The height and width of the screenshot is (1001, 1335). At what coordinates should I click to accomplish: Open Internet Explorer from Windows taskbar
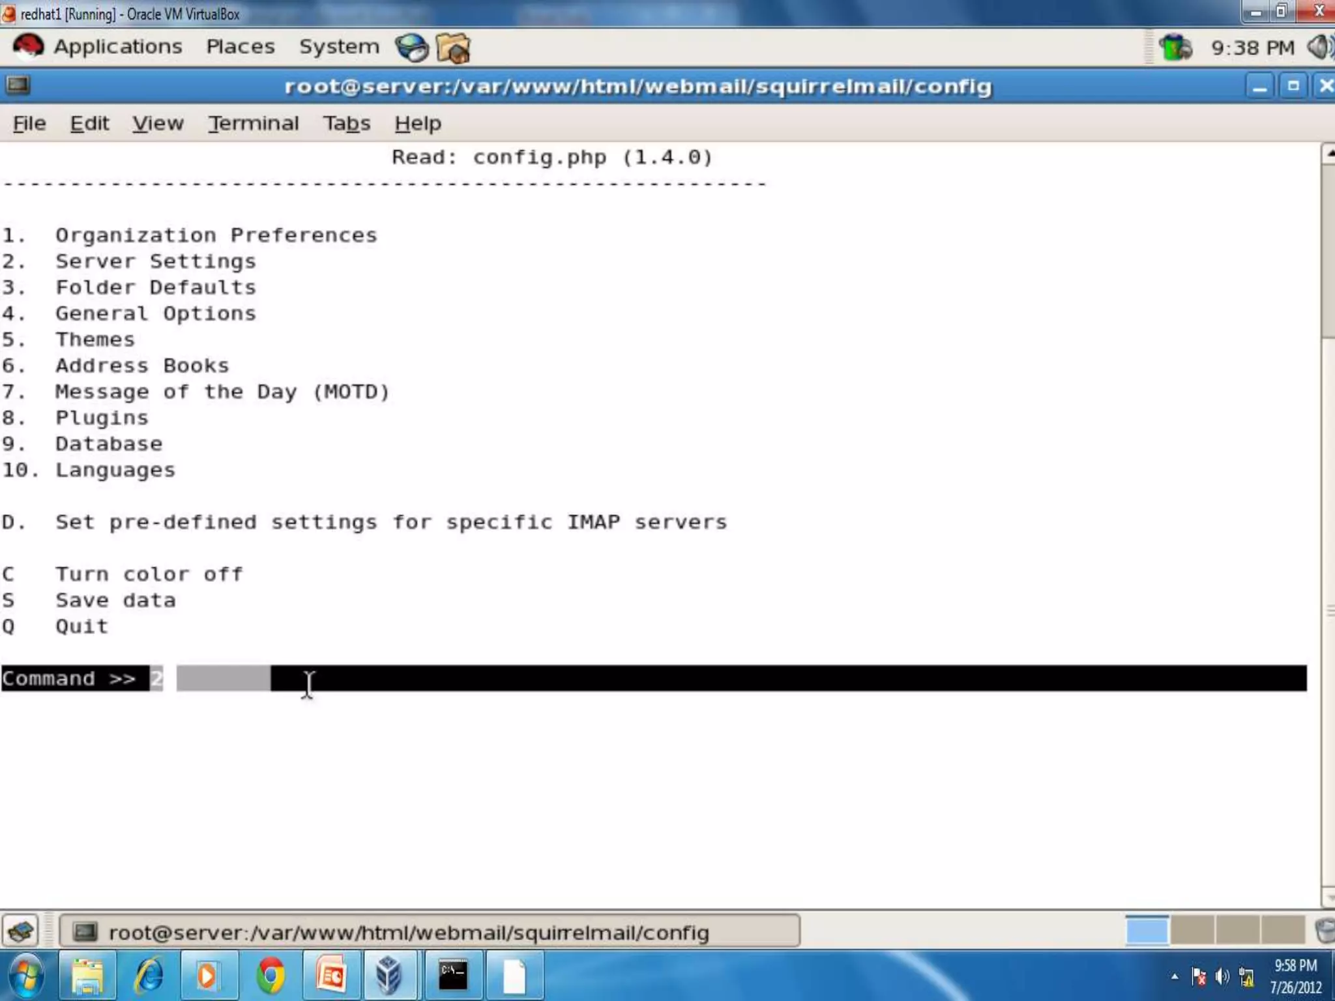click(149, 976)
